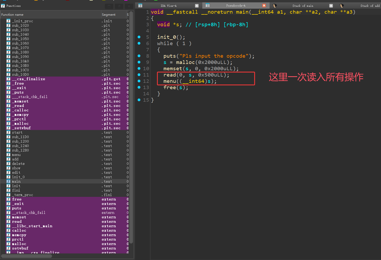Click the "Pls input the opcode" string literal

(214, 56)
